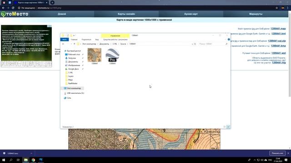Open the Maps folder in navigation pane
This screenshot has width=291, height=163.
click(x=69, y=80)
